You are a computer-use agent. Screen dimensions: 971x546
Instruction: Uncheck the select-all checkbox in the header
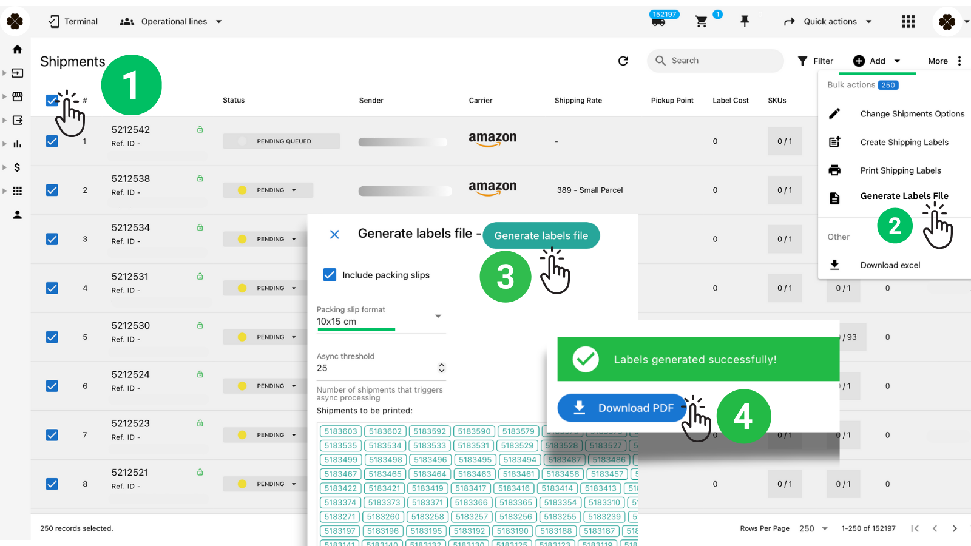(x=52, y=100)
